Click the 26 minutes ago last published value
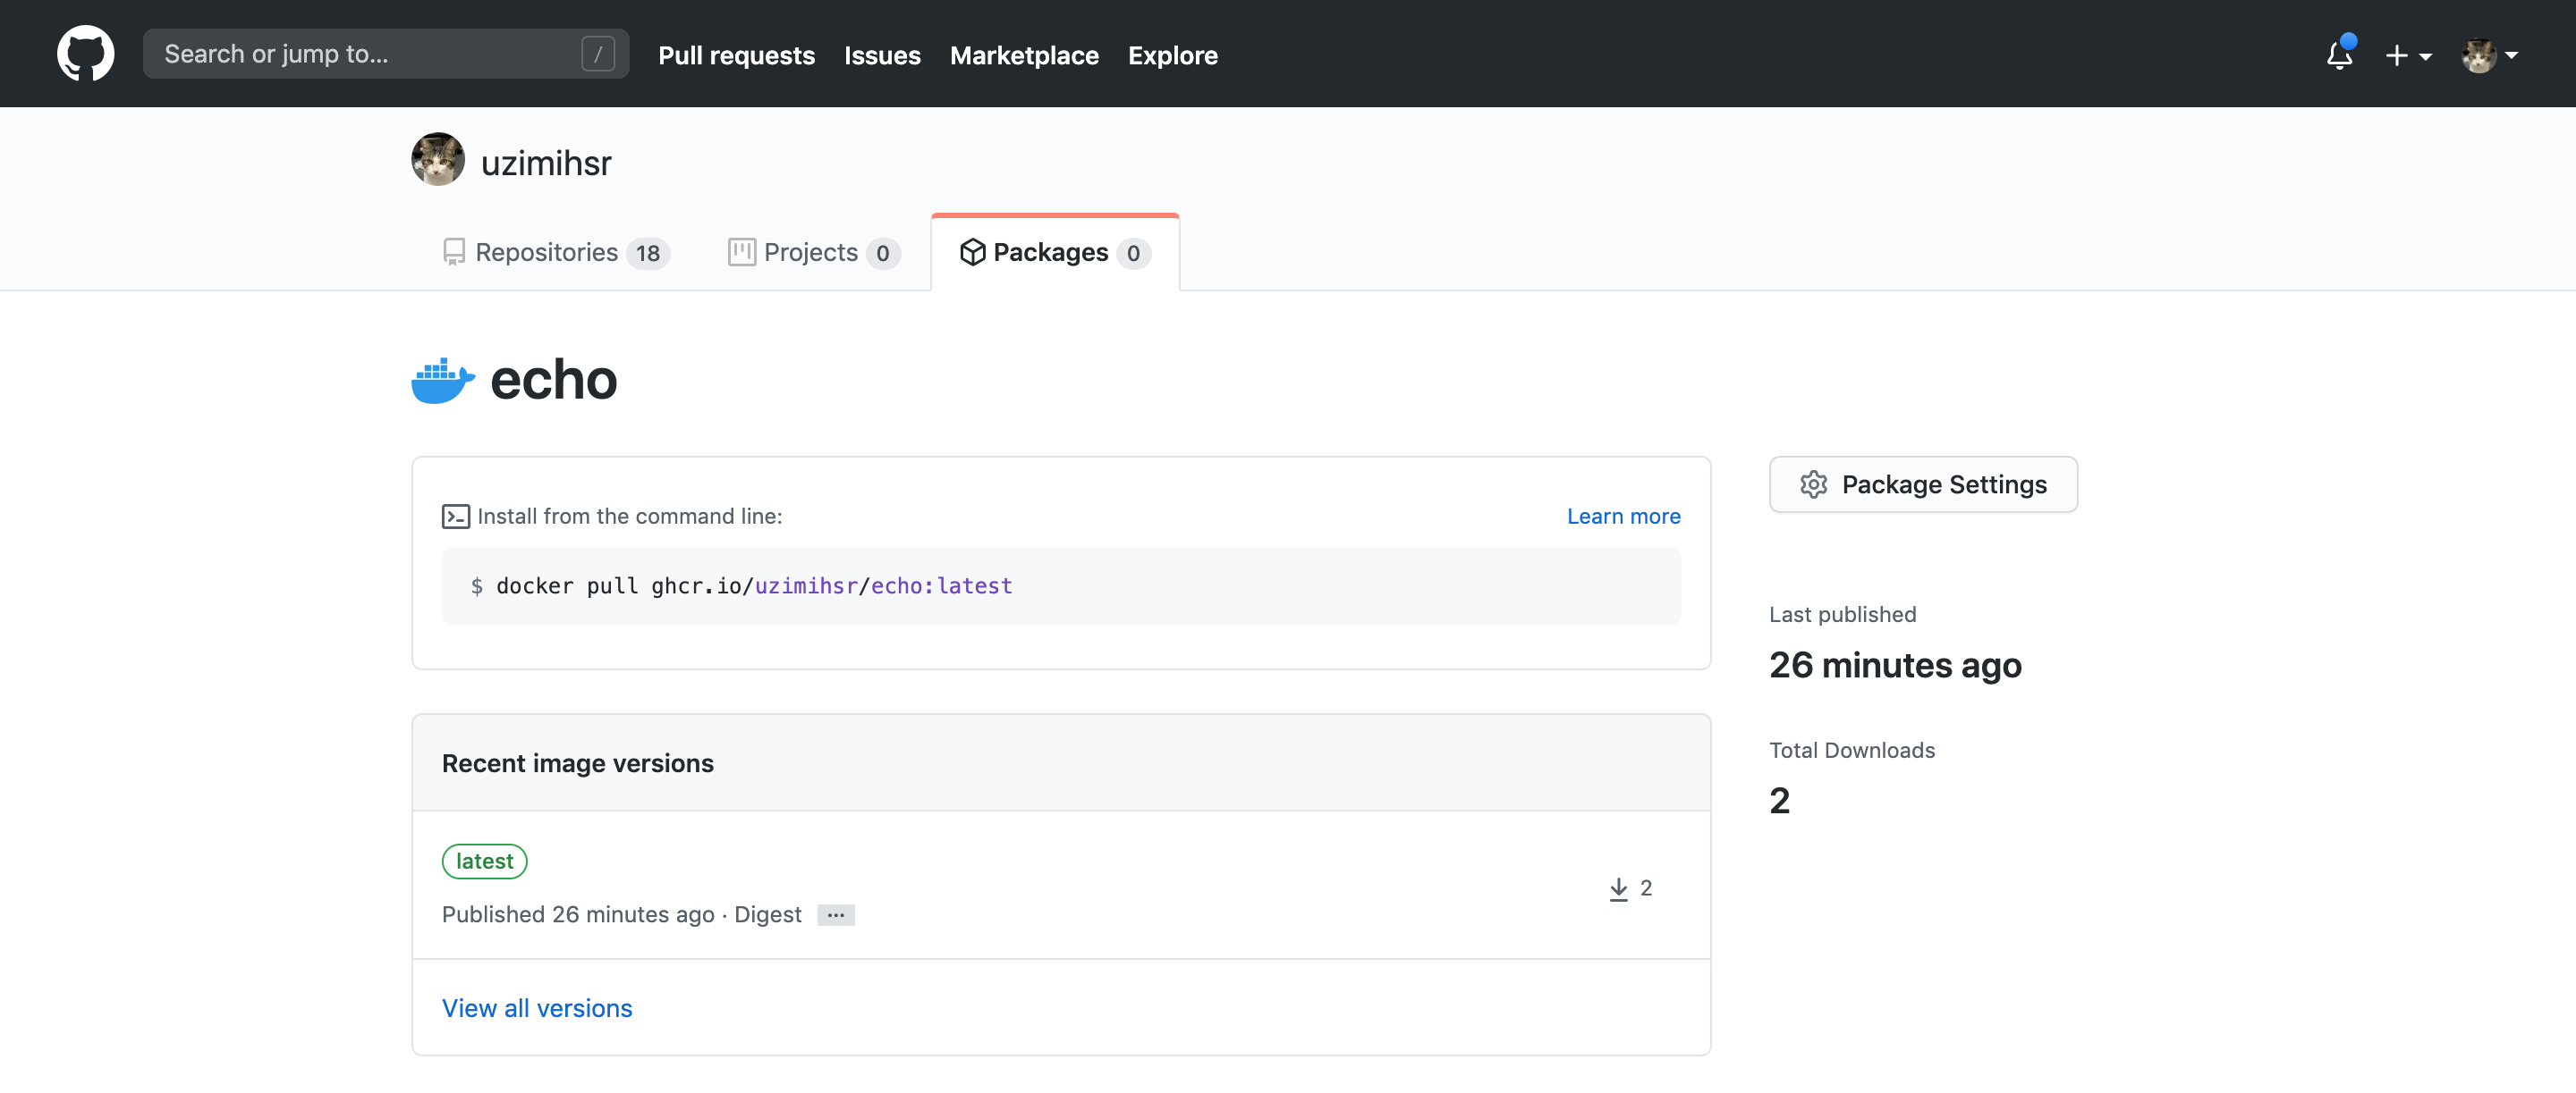Image resolution: width=2576 pixels, height=1093 pixels. [x=1895, y=666]
